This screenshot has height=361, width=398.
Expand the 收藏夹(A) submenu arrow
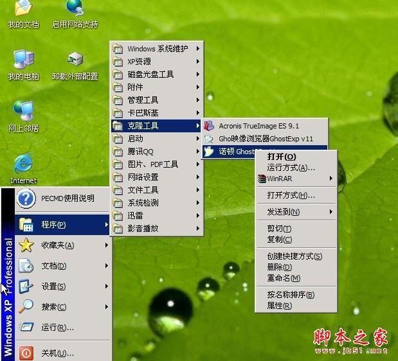pyautogui.click(x=107, y=245)
